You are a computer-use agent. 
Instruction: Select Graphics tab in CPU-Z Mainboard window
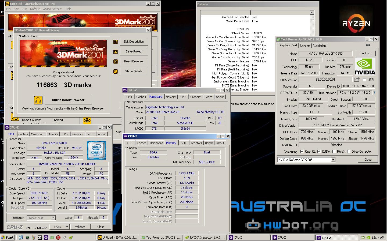click(196, 97)
